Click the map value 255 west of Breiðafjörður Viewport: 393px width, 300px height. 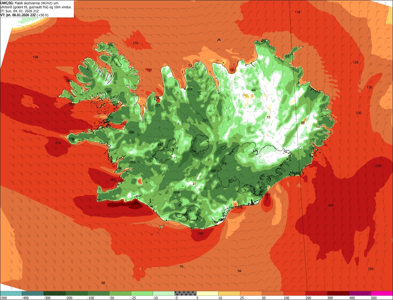tap(72, 104)
